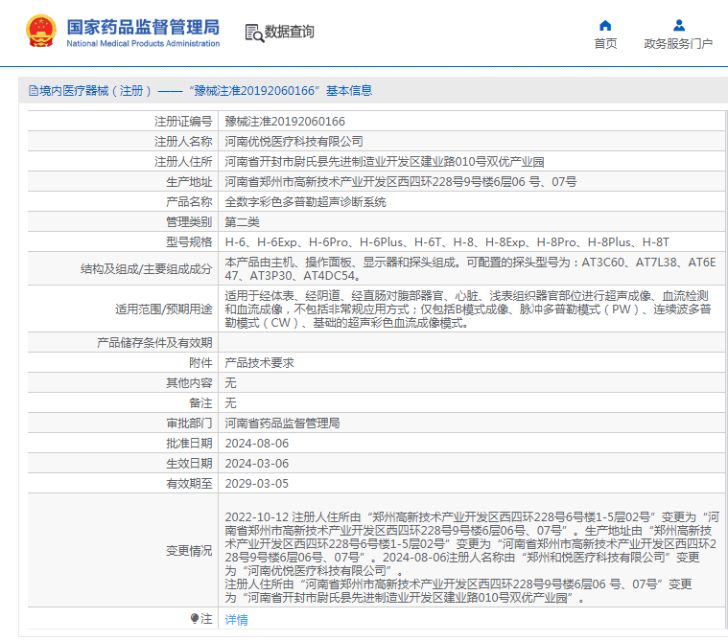Open 政务服务门户 portal link

pos(678,44)
